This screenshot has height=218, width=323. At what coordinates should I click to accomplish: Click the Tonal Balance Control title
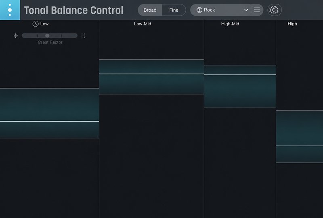pos(73,10)
